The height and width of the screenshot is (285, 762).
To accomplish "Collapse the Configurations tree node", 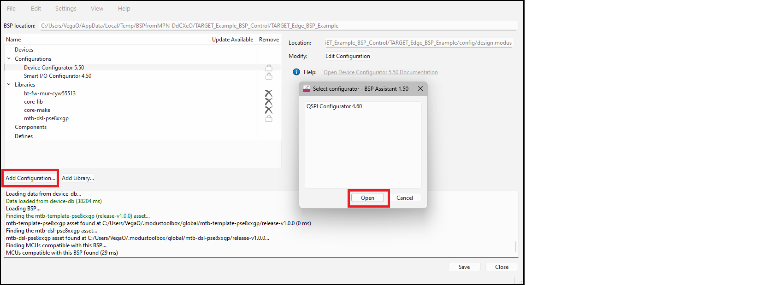I will click(x=9, y=59).
